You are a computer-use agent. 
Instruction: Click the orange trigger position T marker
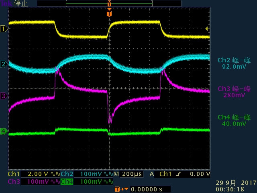click(109, 13)
